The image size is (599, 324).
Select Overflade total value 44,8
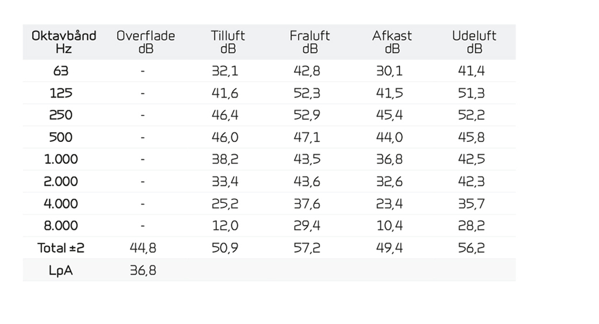[143, 248]
